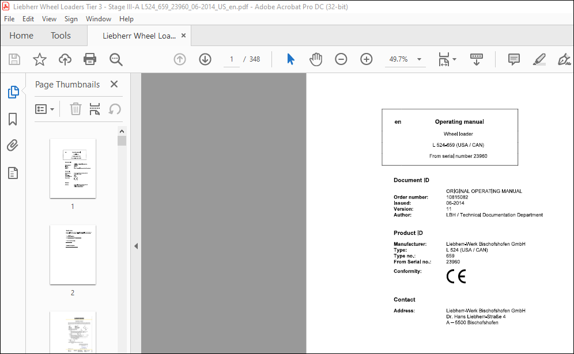
Task: Click the page number input field
Action: click(231, 59)
